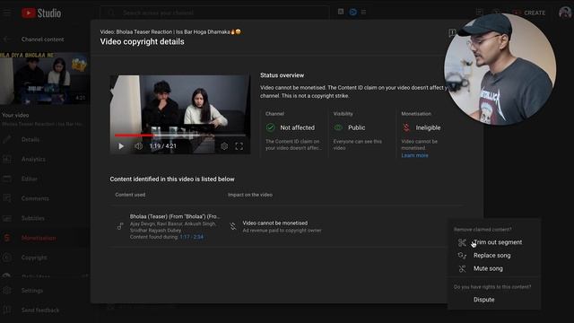Click the mute-note icon beside Mute song
The height and width of the screenshot is (323, 574).
click(x=462, y=269)
